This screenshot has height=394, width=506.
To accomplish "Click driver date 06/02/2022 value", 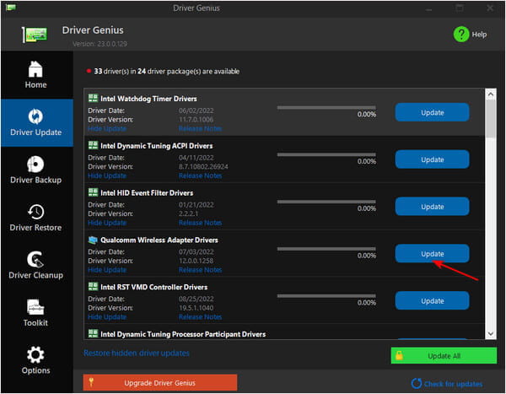I will point(196,111).
